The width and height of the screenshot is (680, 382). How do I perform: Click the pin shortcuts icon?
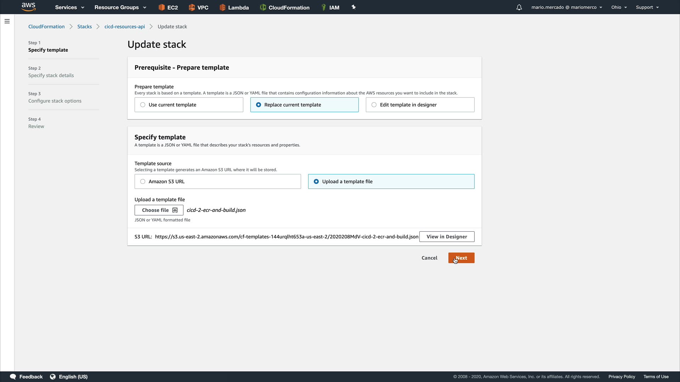click(x=353, y=7)
